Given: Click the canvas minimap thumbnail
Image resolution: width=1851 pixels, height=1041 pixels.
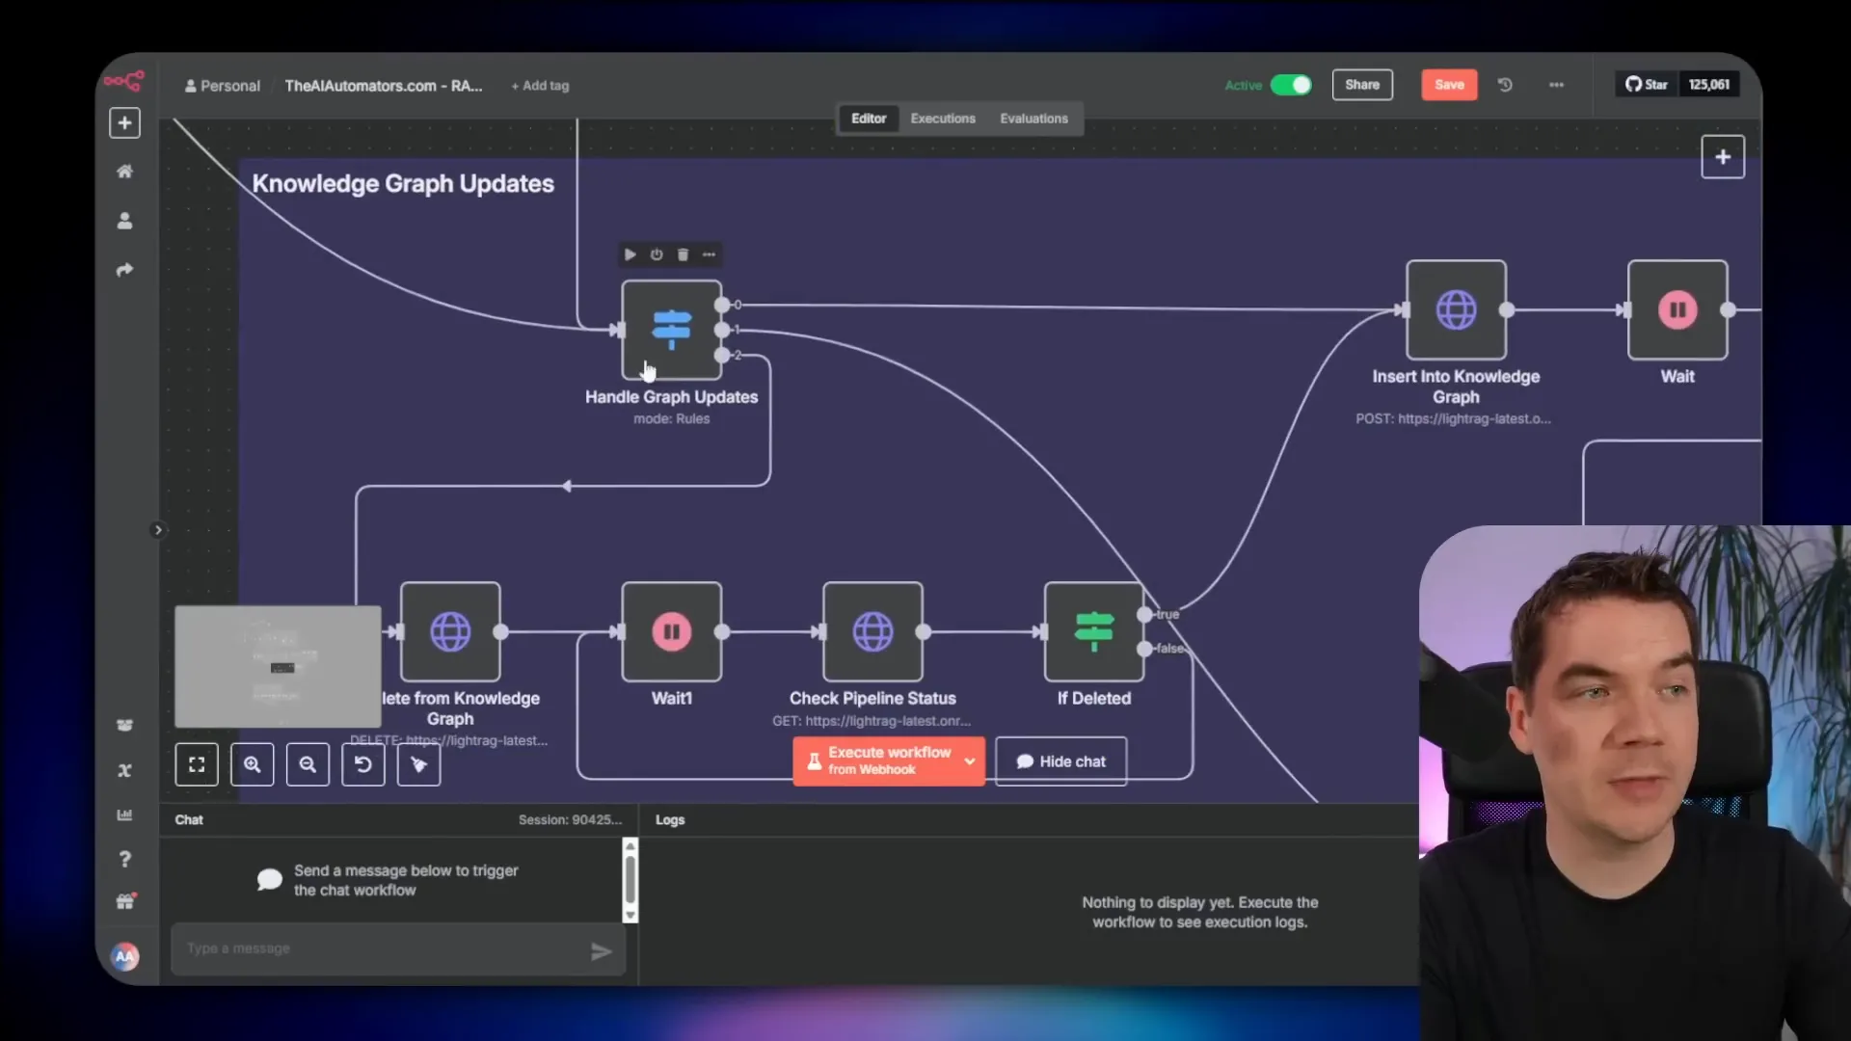Looking at the screenshot, I should (278, 666).
